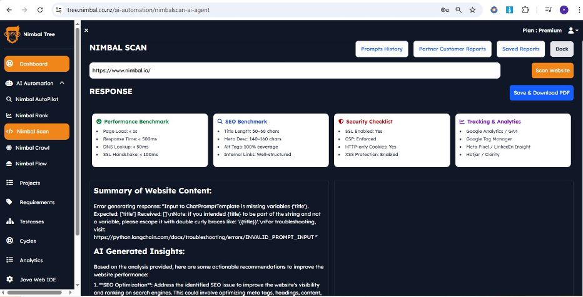
Task: Click the Nimbal Crawl globe icon
Action: click(x=9, y=148)
